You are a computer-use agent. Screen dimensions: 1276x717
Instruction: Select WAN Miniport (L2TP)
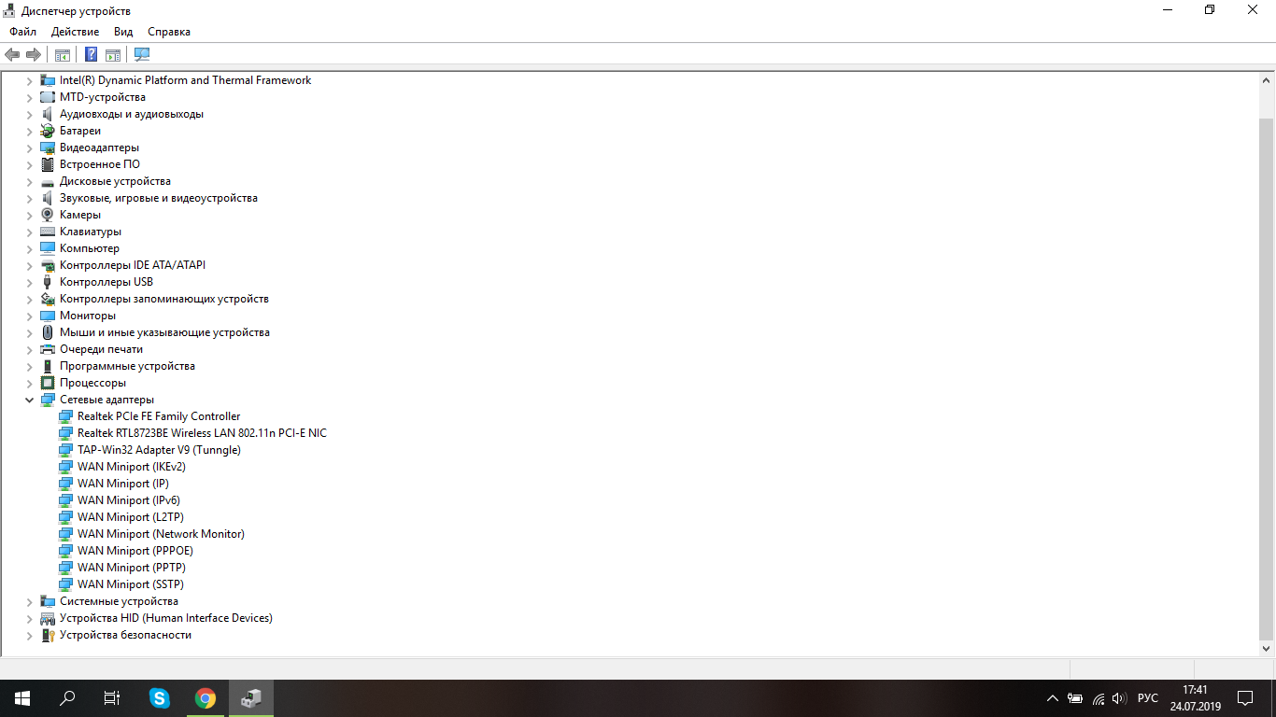point(131,517)
